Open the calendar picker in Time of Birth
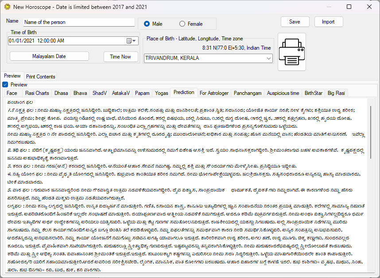The width and height of the screenshot is (380, 278). click(132, 41)
